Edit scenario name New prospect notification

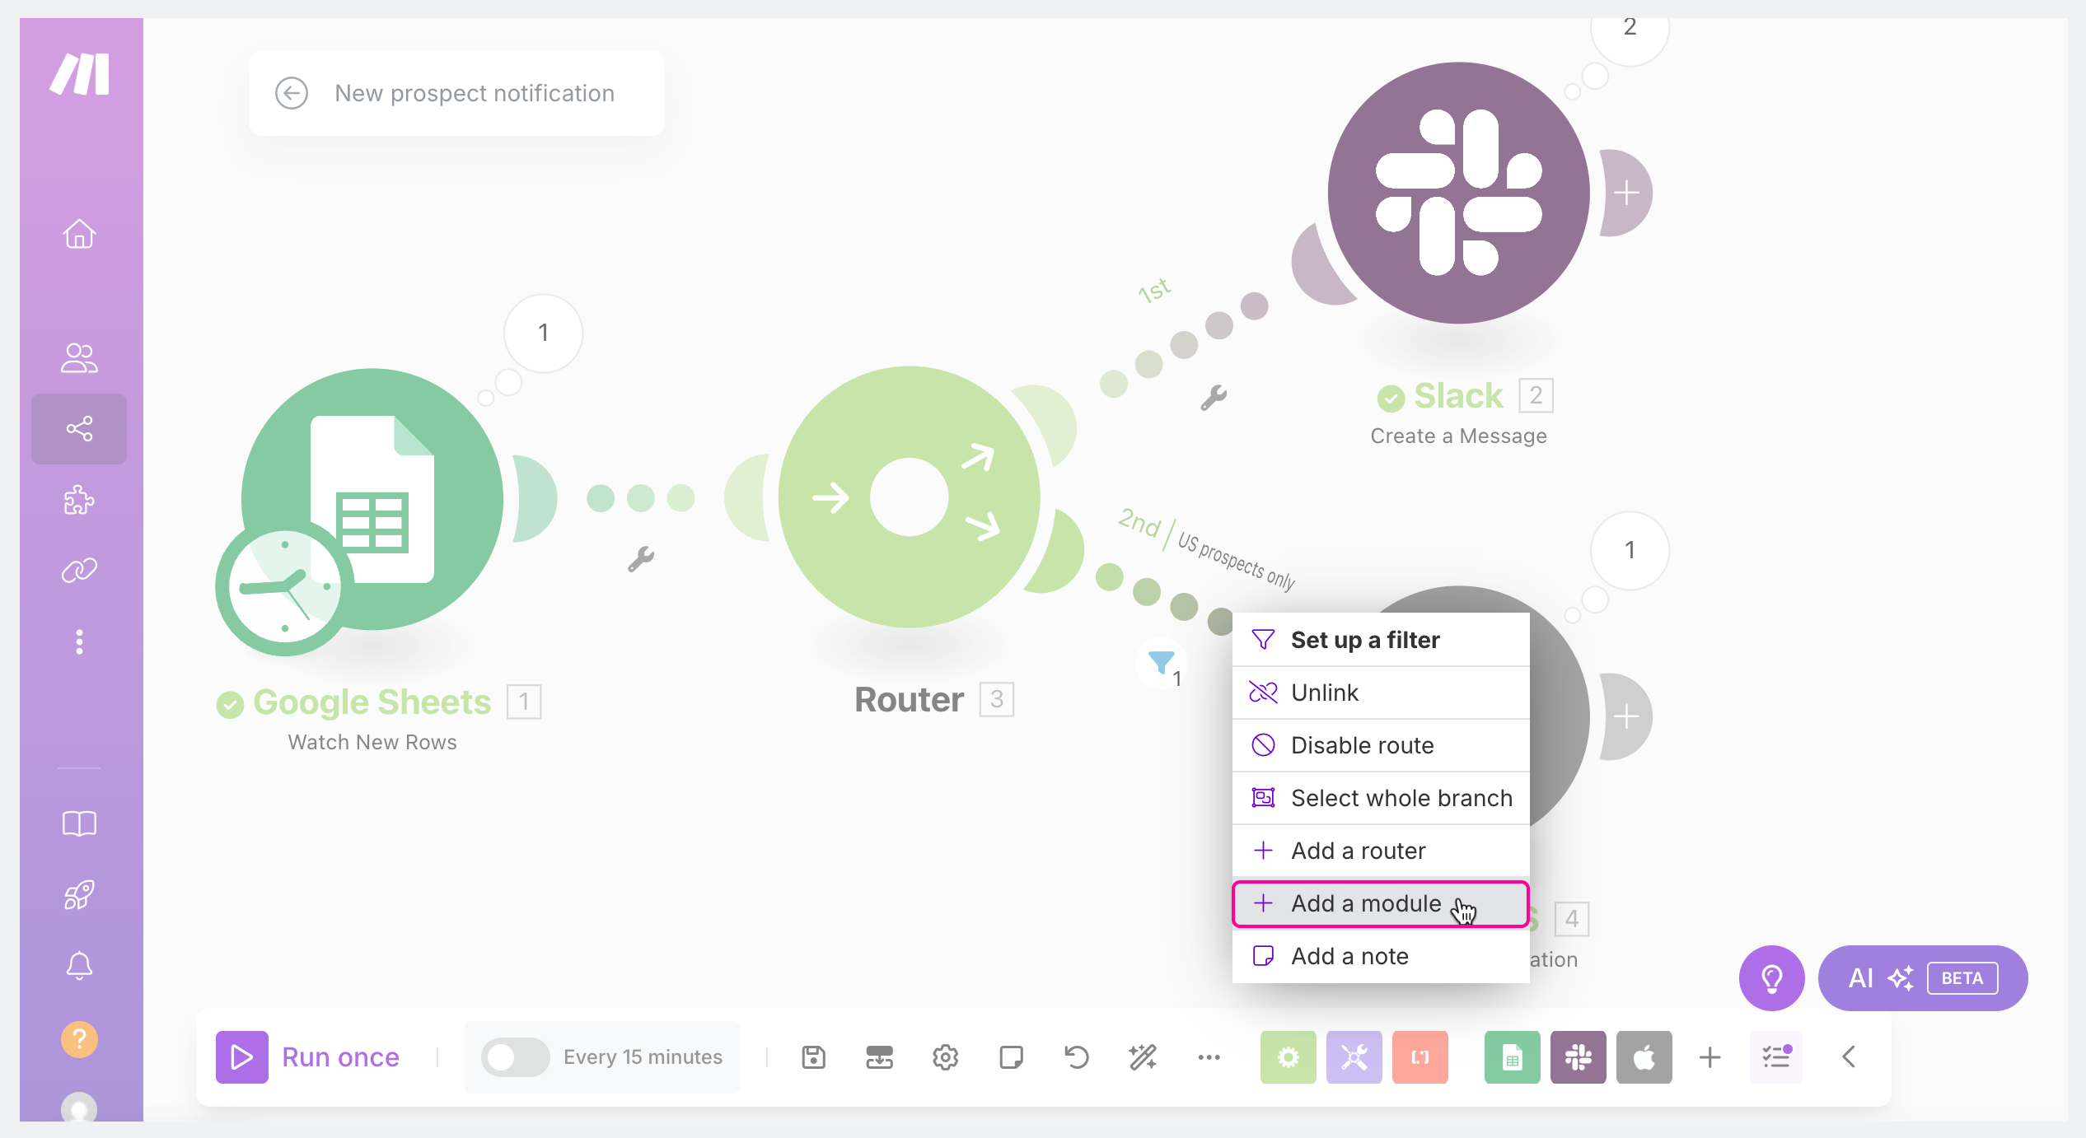475,93
